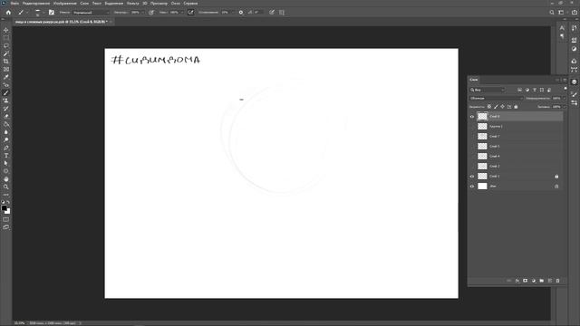Select the Hand tool

[6, 179]
